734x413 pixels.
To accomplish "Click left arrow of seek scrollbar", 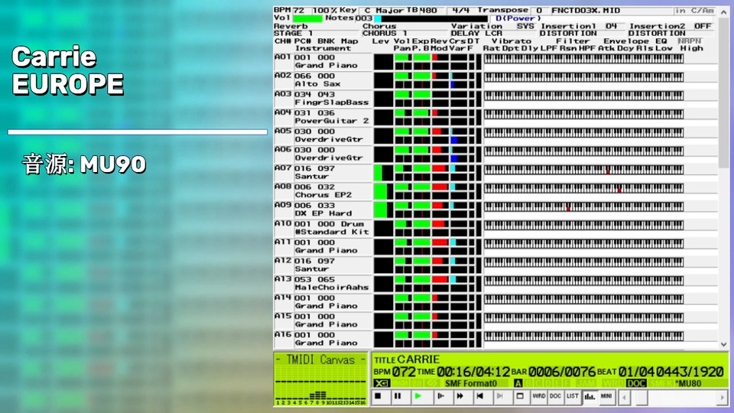I will pyautogui.click(x=624, y=398).
